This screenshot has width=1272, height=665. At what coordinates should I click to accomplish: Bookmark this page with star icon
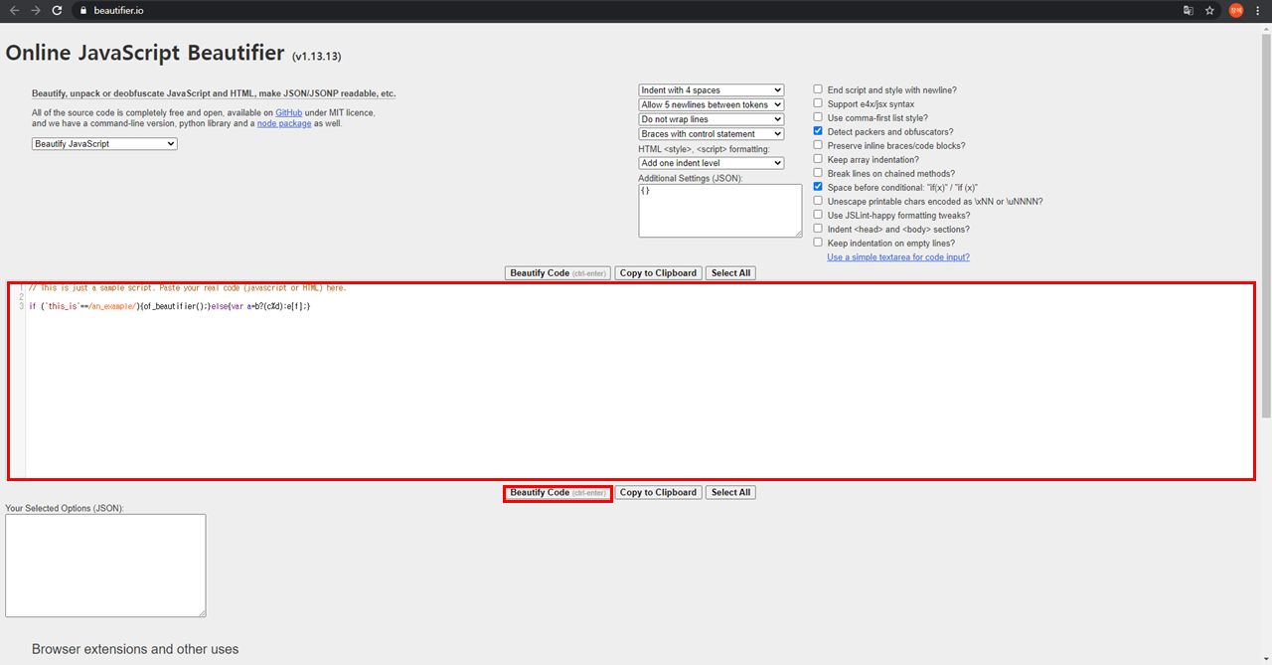coord(1209,10)
